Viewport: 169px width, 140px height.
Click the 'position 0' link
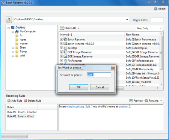124,107
